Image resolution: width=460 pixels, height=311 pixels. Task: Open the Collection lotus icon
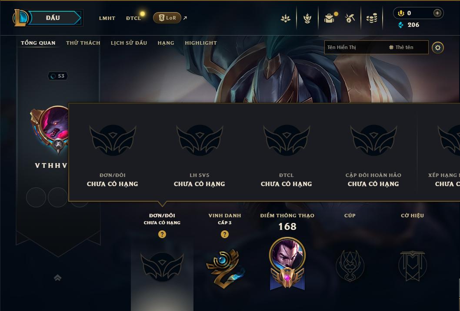pos(286,18)
